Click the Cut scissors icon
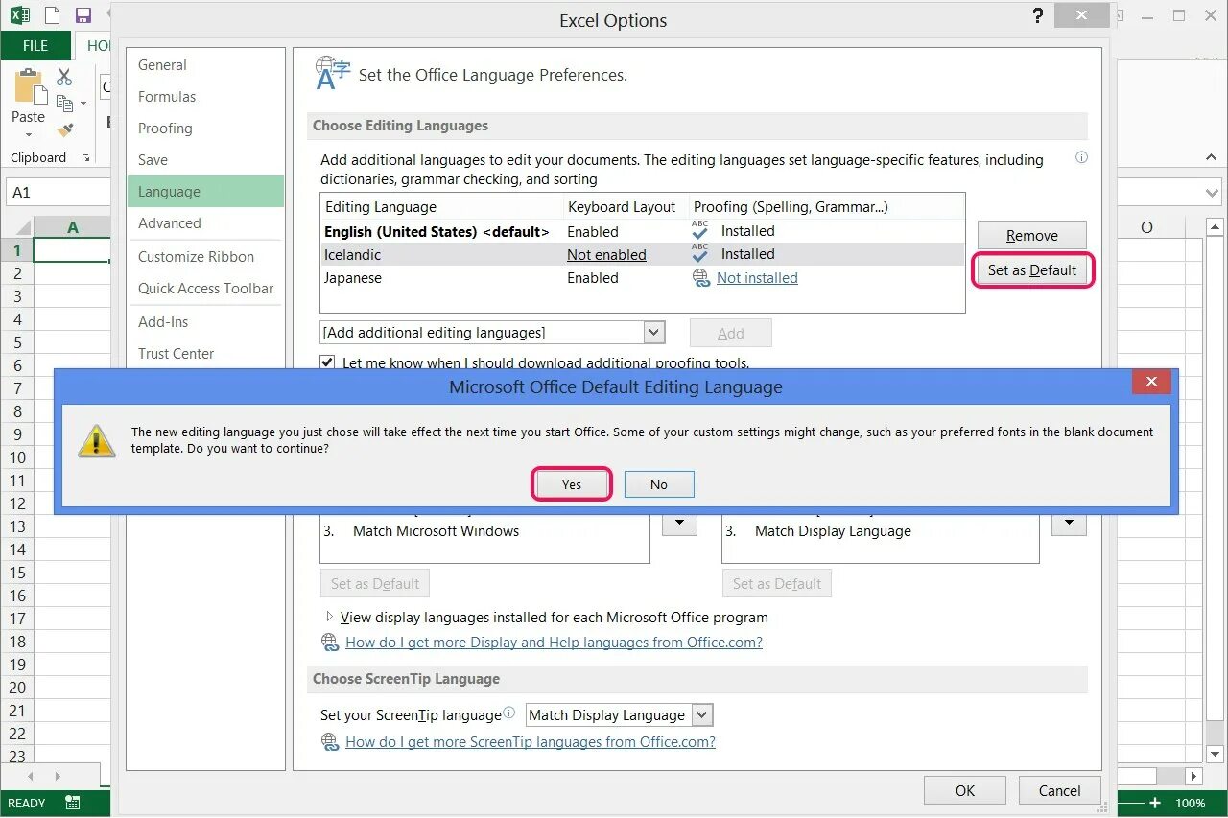Viewport: 1228px width, 818px height. coord(64,77)
